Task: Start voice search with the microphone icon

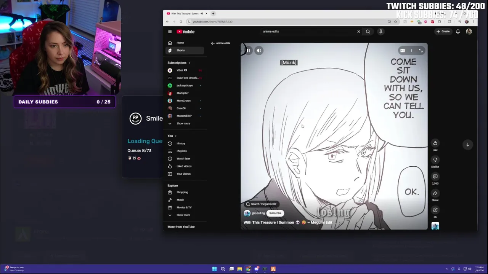Action: click(380, 32)
